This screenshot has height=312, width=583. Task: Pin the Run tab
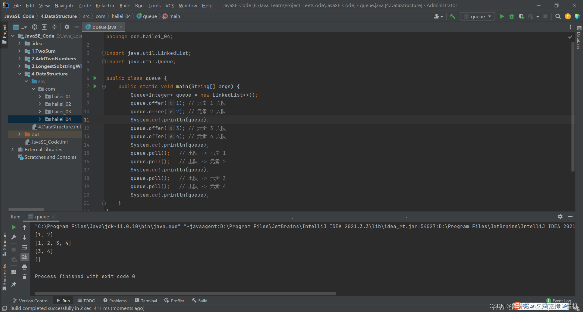tap(14, 284)
